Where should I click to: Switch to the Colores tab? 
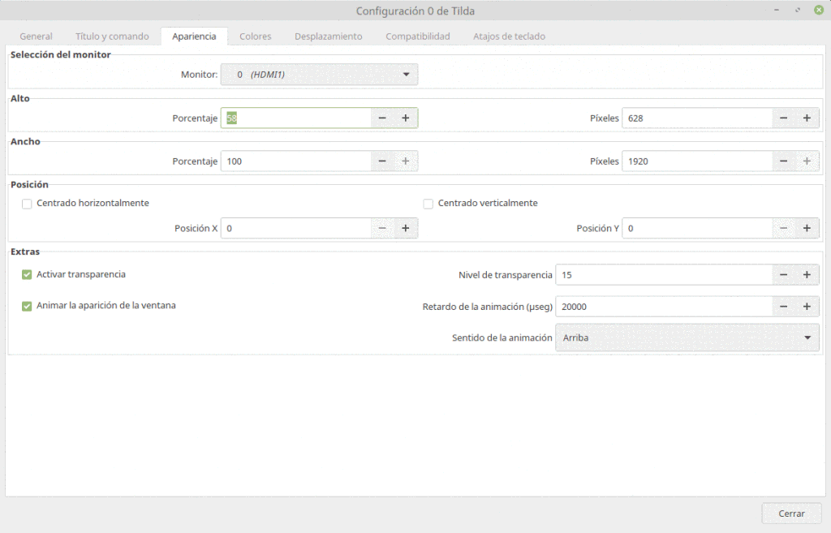click(x=255, y=36)
